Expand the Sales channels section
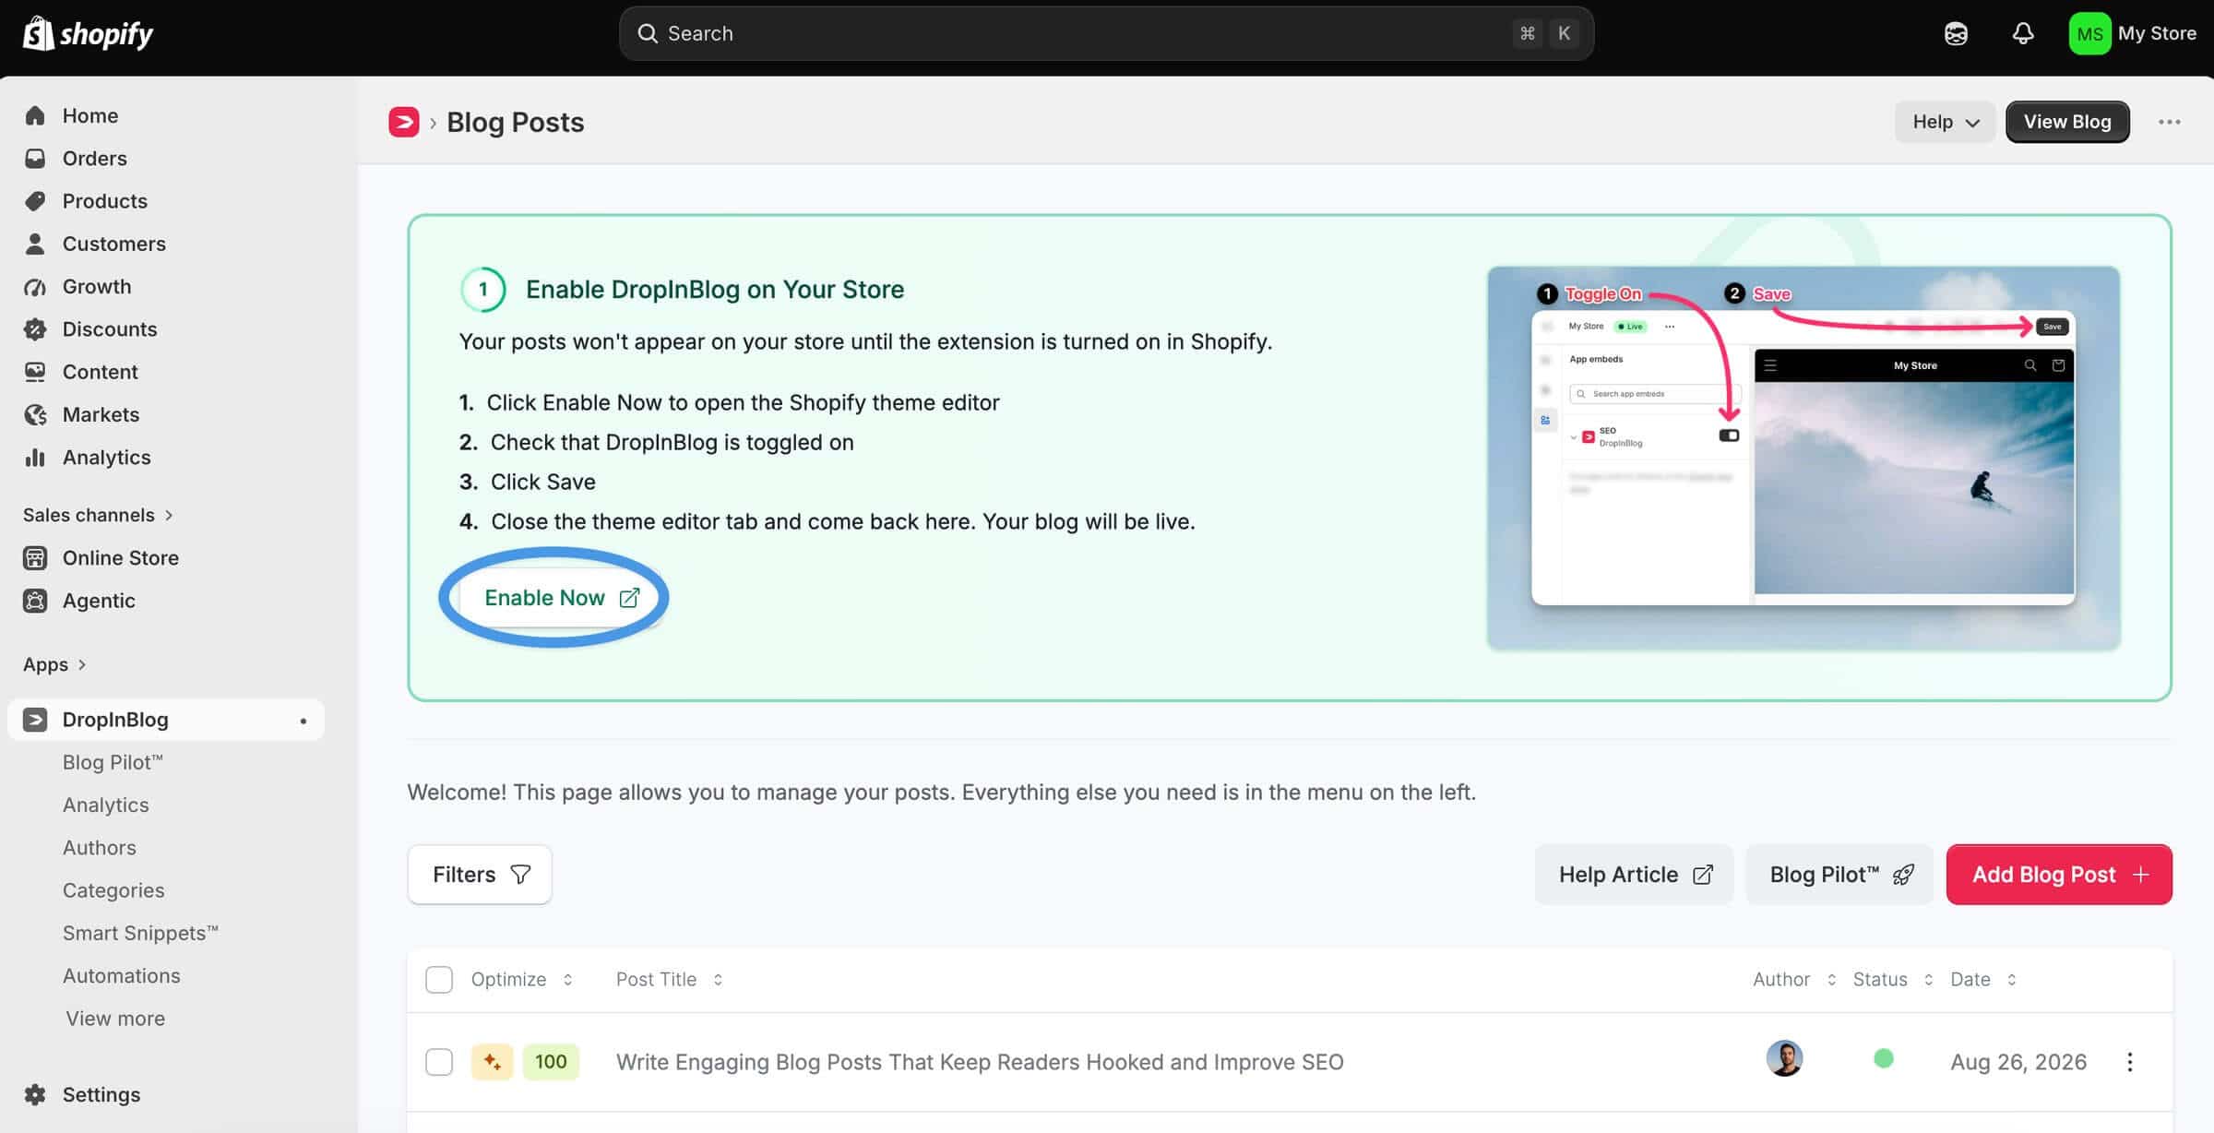2214x1133 pixels. click(98, 515)
